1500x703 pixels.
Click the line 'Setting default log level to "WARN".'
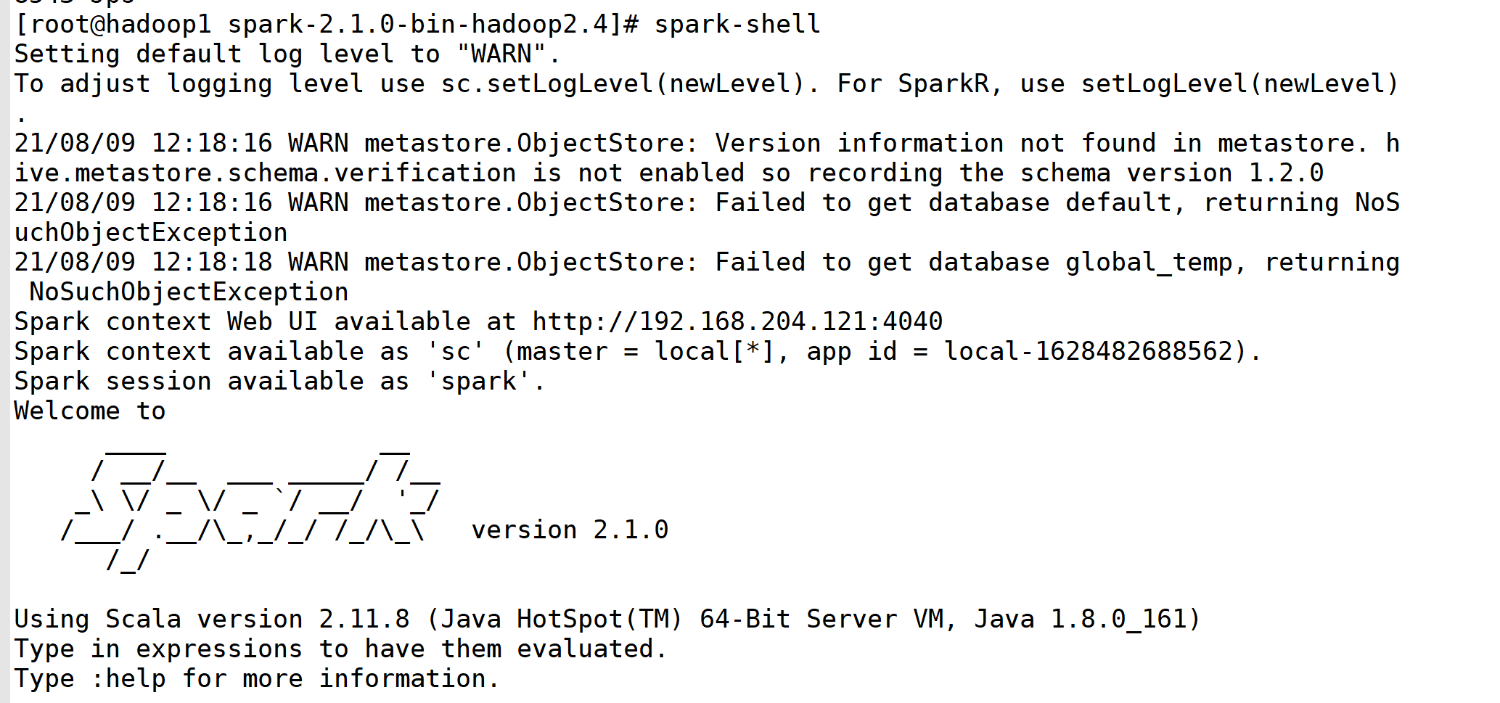(287, 54)
